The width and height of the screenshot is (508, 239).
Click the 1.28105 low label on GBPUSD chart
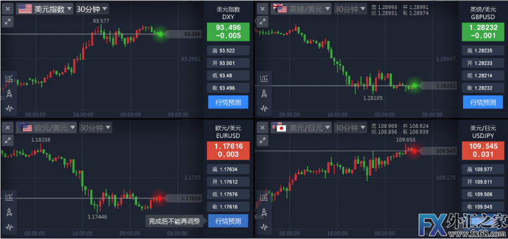click(373, 98)
